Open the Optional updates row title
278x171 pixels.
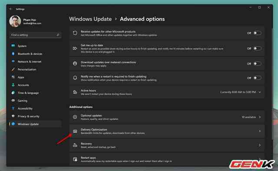coord(91,115)
